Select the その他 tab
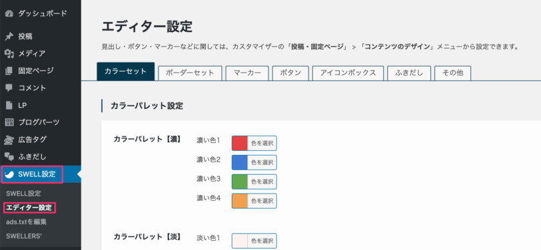Image resolution: width=541 pixels, height=250 pixels. (x=452, y=73)
